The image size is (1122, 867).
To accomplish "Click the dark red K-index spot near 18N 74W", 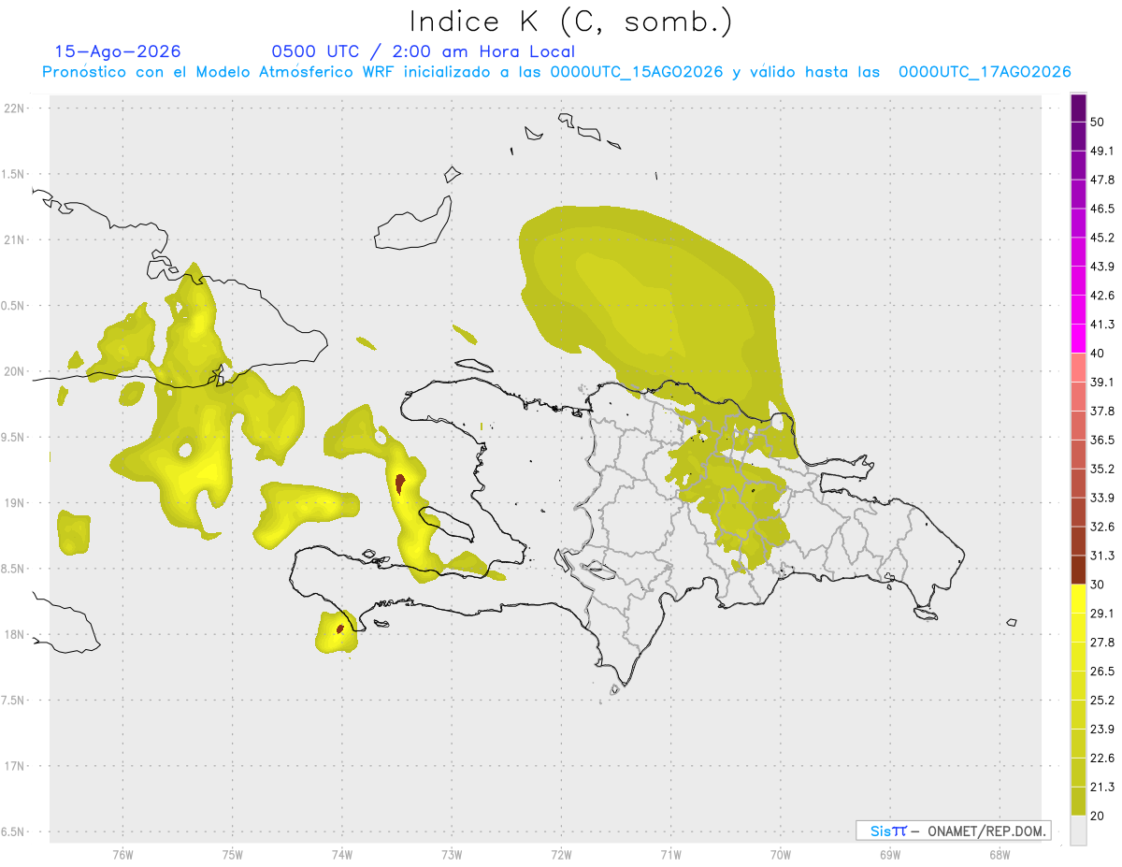I will coord(339,629).
